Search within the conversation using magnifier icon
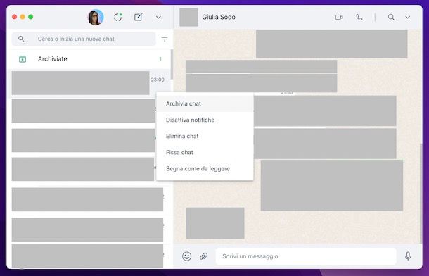This screenshot has width=429, height=276. tap(391, 17)
